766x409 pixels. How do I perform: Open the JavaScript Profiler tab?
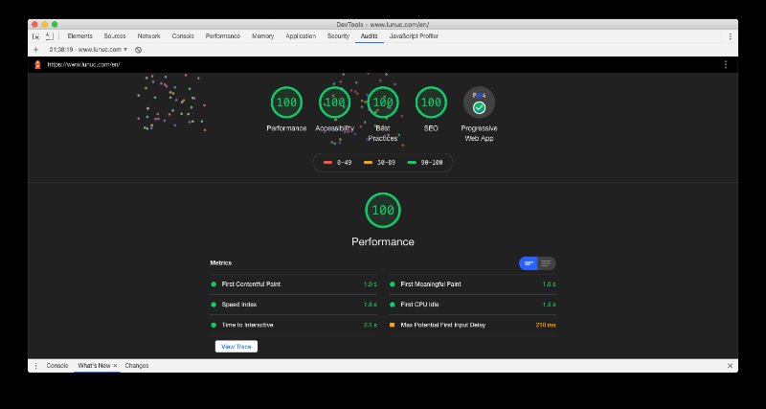(414, 36)
